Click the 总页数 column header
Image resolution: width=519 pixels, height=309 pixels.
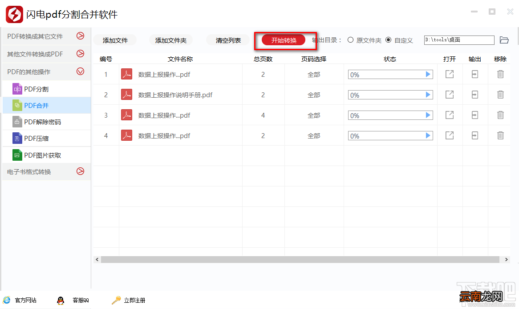point(263,59)
